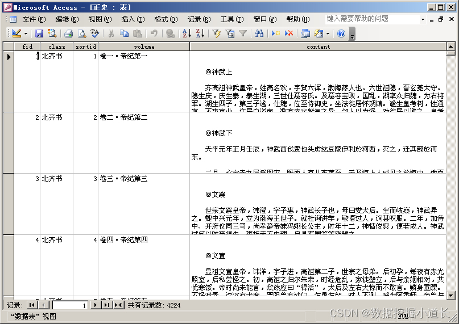Open the 记录(R) menu
Viewport: 459px width, 324px height.
coord(199,19)
